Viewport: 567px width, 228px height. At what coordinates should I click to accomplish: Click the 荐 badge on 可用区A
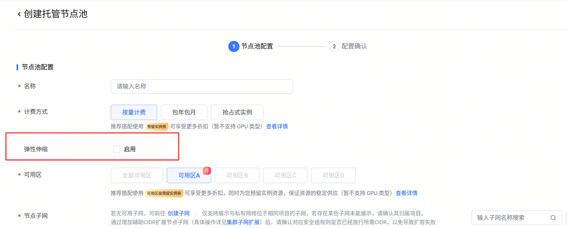206,171
